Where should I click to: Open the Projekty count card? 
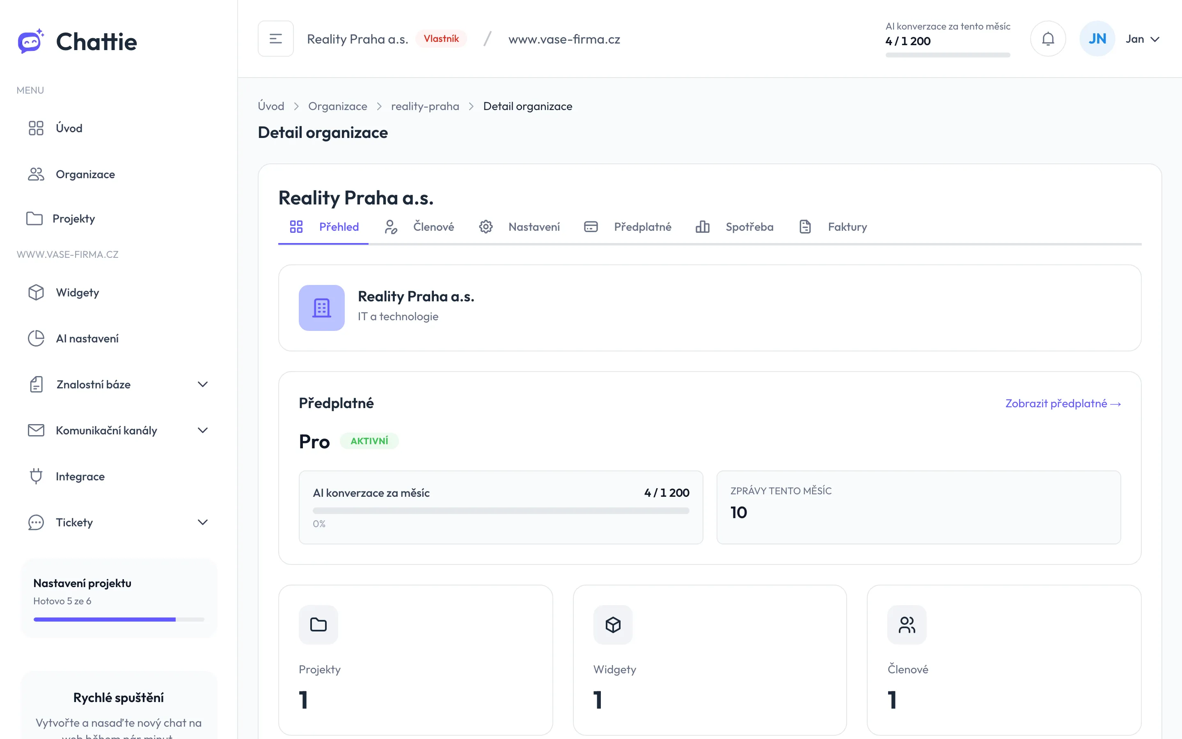[x=416, y=660]
